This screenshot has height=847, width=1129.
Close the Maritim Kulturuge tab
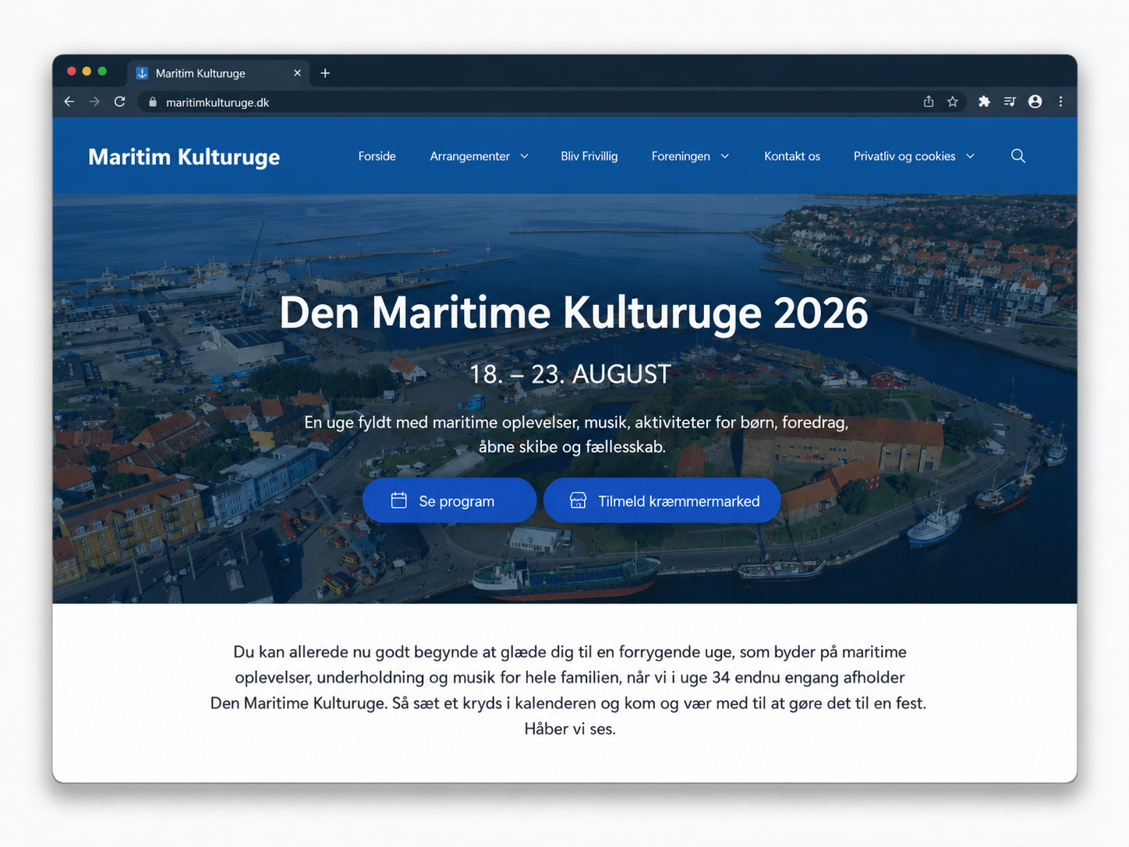297,73
